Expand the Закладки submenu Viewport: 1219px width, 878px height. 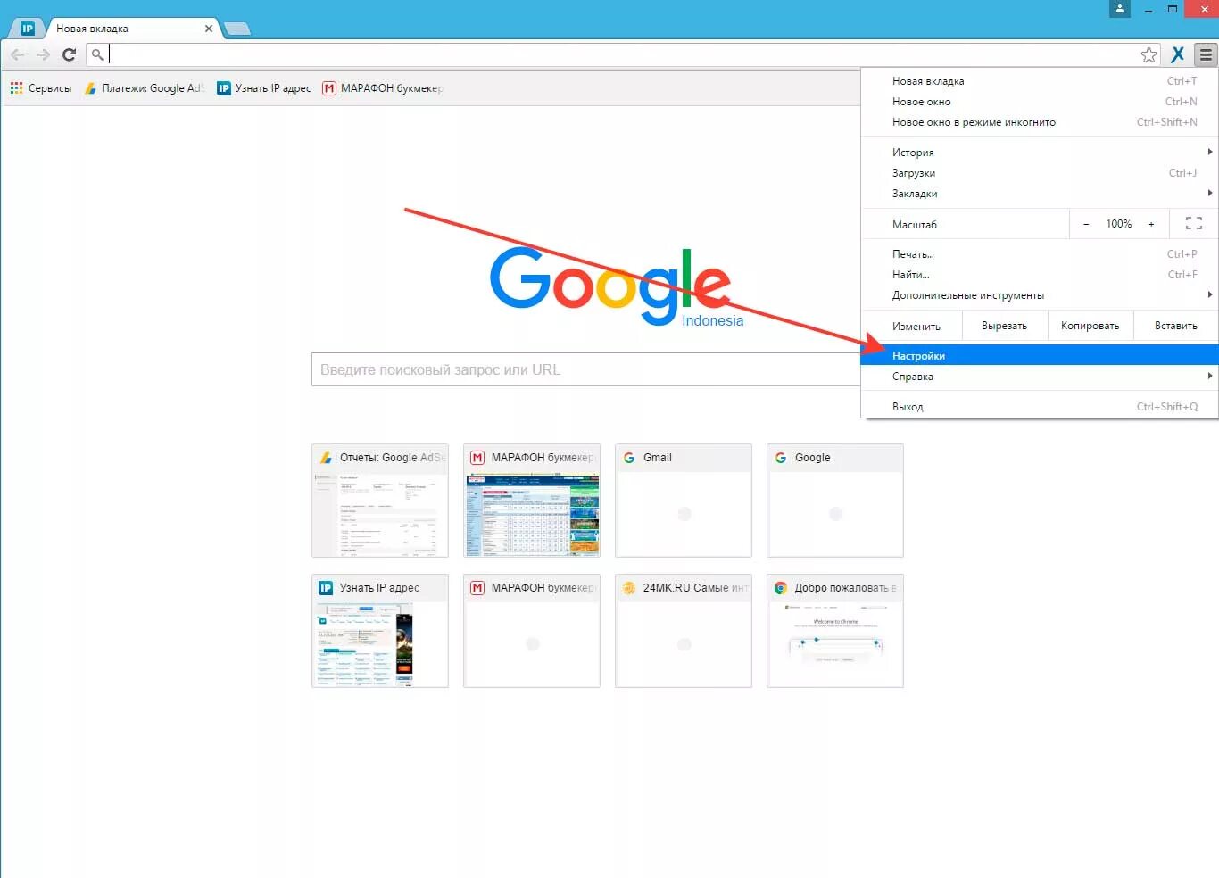coord(1040,194)
